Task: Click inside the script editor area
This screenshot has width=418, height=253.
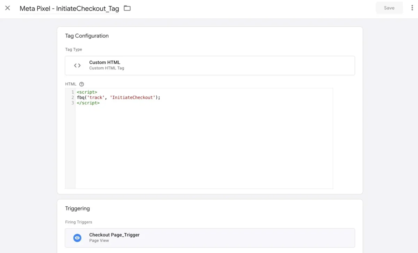Action: pos(202,139)
